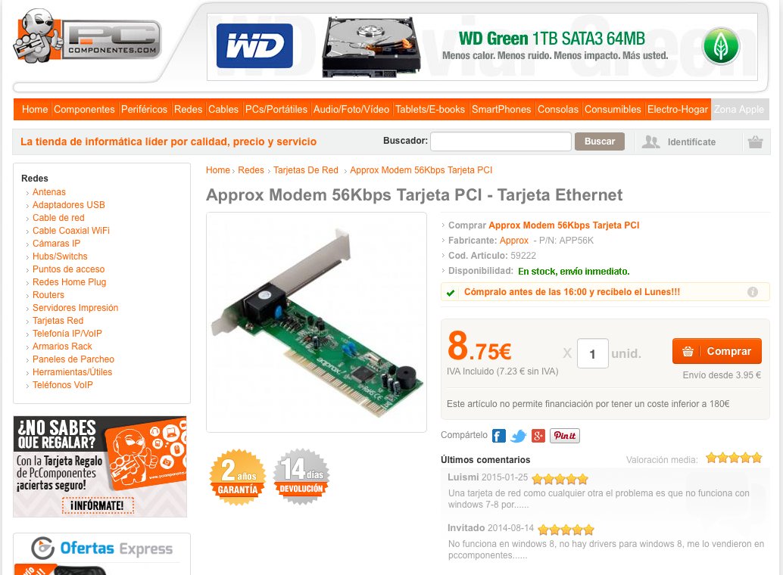The image size is (783, 575).
Task: Focus the Buscador search field
Action: [x=501, y=141]
